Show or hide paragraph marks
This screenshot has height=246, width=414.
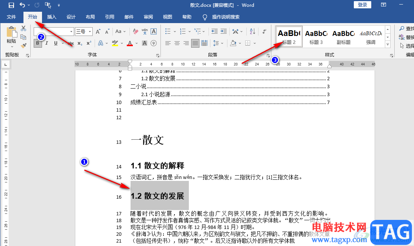click(264, 31)
